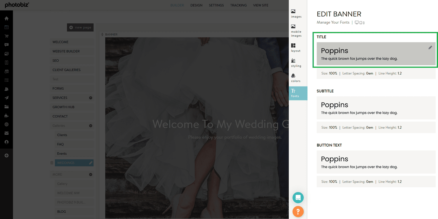Open the shopping cart section in the sidebar
Image resolution: width=438 pixels, height=219 pixels.
(x=6, y=36)
